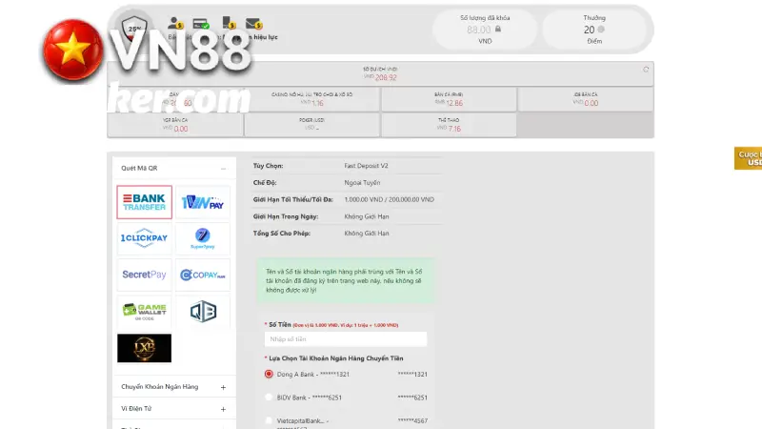
Task: Open the email verification envelope icon
Action: (x=253, y=23)
